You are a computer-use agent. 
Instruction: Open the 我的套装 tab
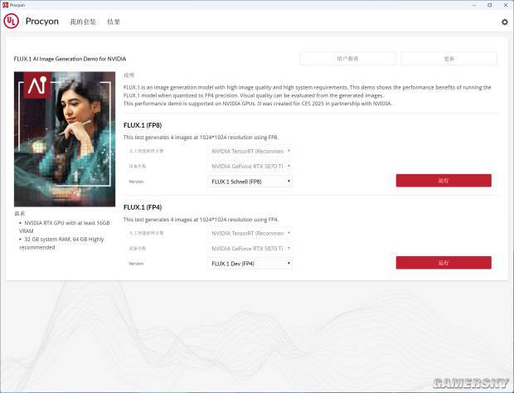(83, 22)
